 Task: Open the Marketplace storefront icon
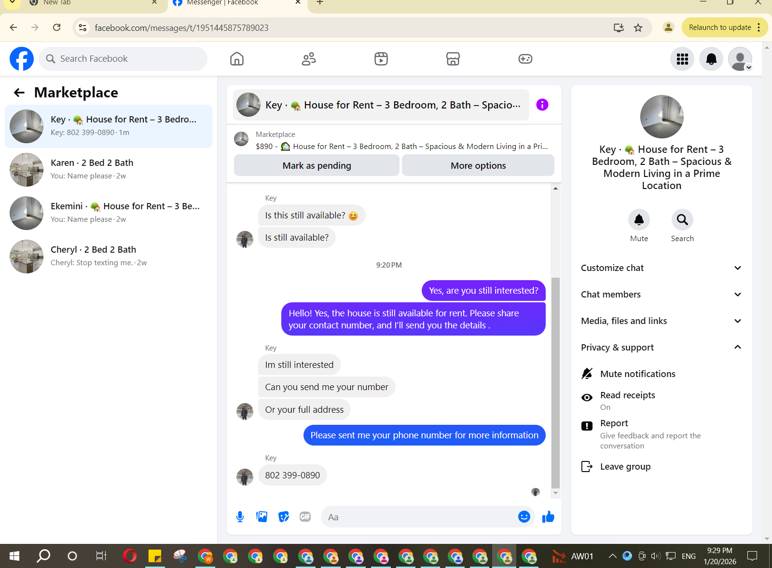click(x=453, y=59)
